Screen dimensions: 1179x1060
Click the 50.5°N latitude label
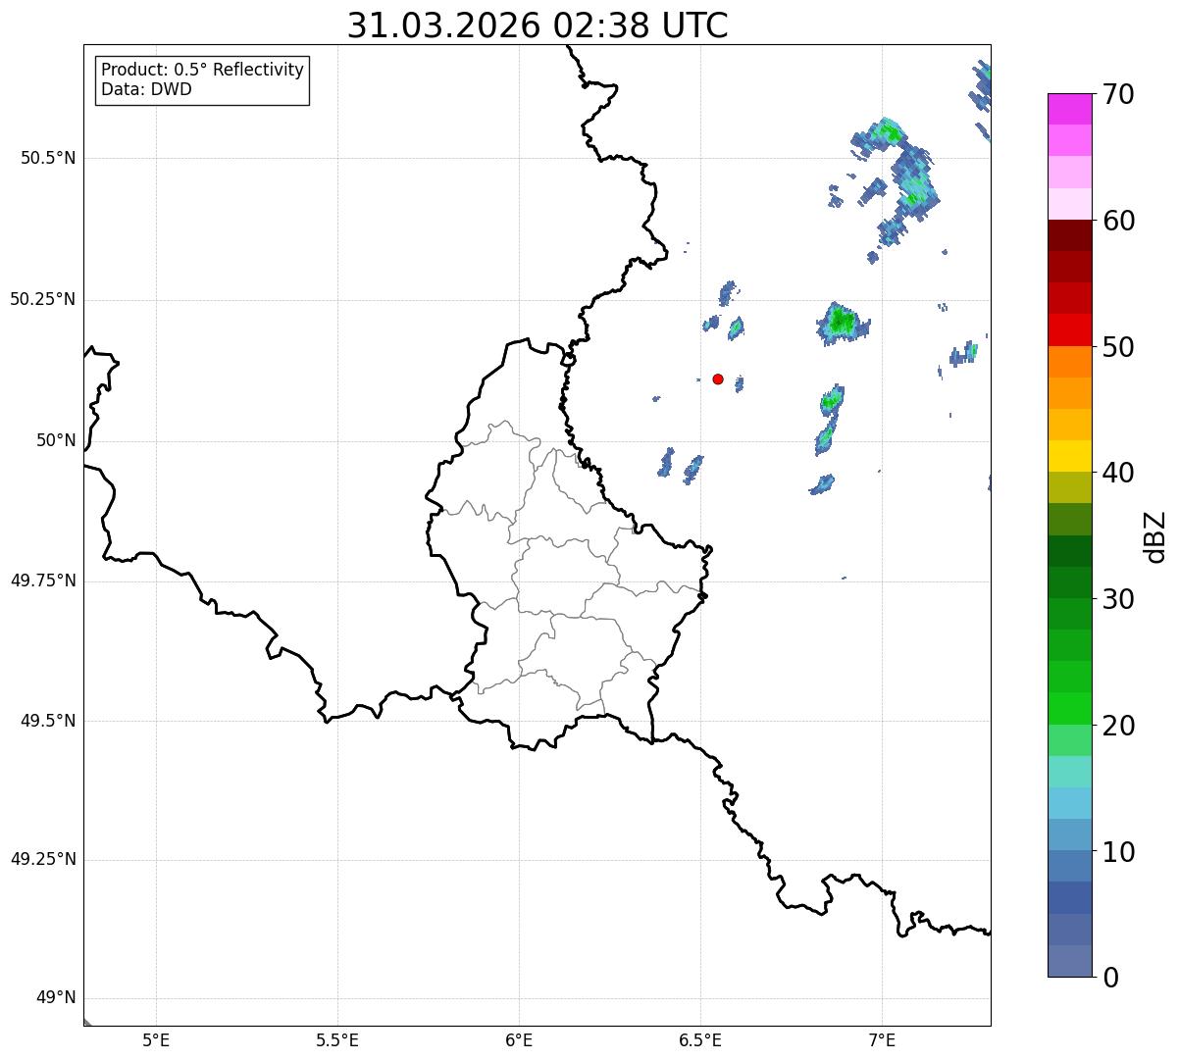click(48, 158)
